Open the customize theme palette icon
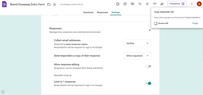The width and height of the screenshot is (203, 95). [125, 4]
